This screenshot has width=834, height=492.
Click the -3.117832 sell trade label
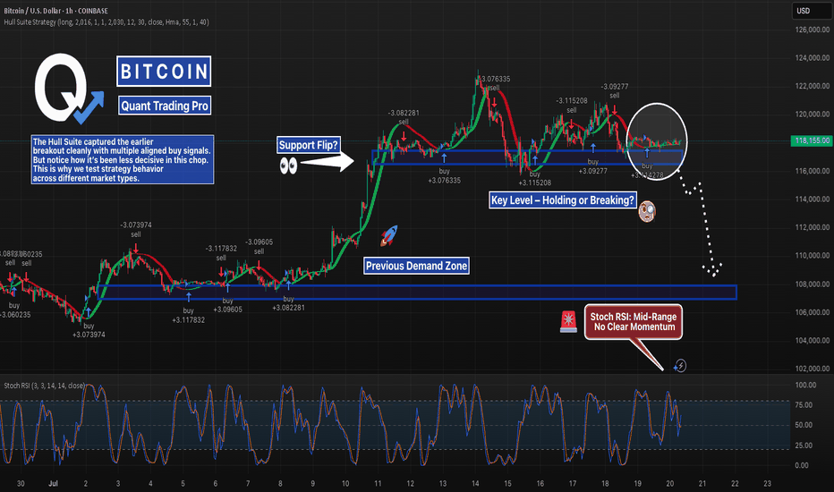221,253
